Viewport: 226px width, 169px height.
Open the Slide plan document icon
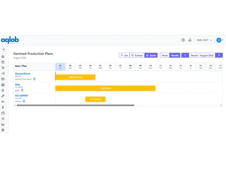22,90
